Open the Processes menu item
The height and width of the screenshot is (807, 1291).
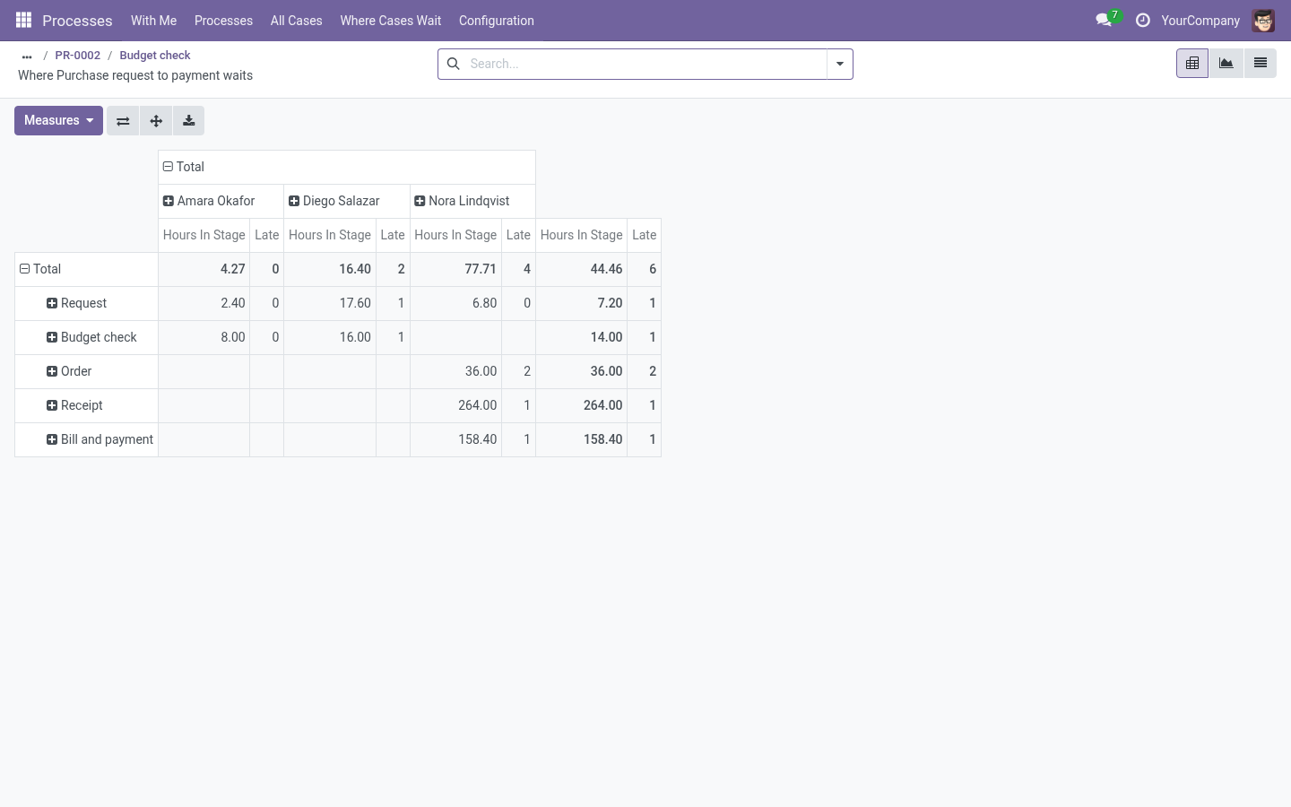(223, 21)
